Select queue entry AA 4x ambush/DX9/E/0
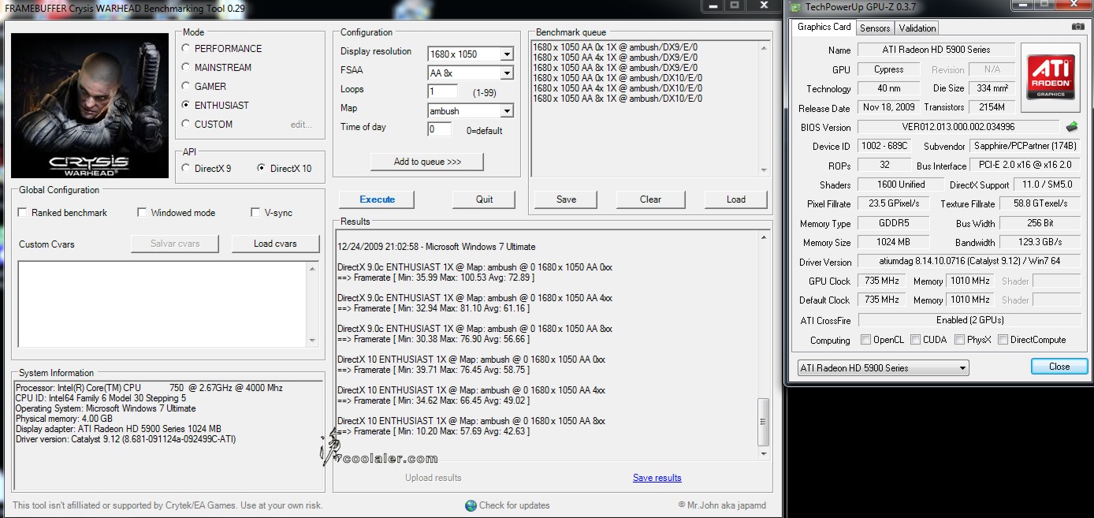Screen dimensions: 1094x518 615,58
